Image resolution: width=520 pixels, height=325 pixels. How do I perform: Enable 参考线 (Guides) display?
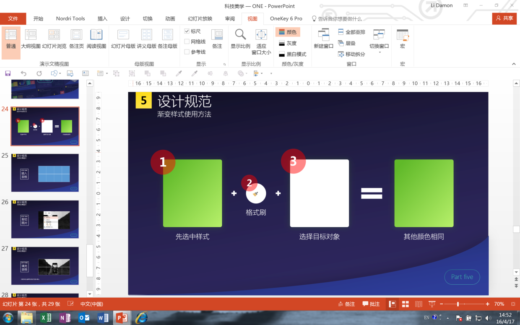tap(186, 51)
